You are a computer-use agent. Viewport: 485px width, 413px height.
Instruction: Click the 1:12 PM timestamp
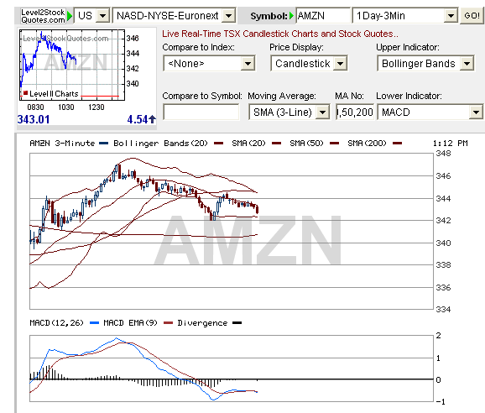[450, 144]
